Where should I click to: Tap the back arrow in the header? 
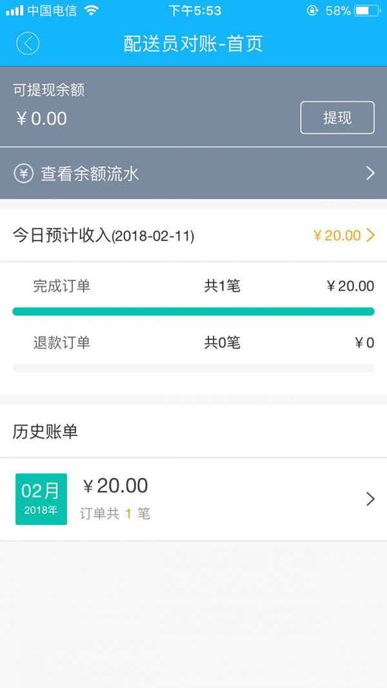27,43
